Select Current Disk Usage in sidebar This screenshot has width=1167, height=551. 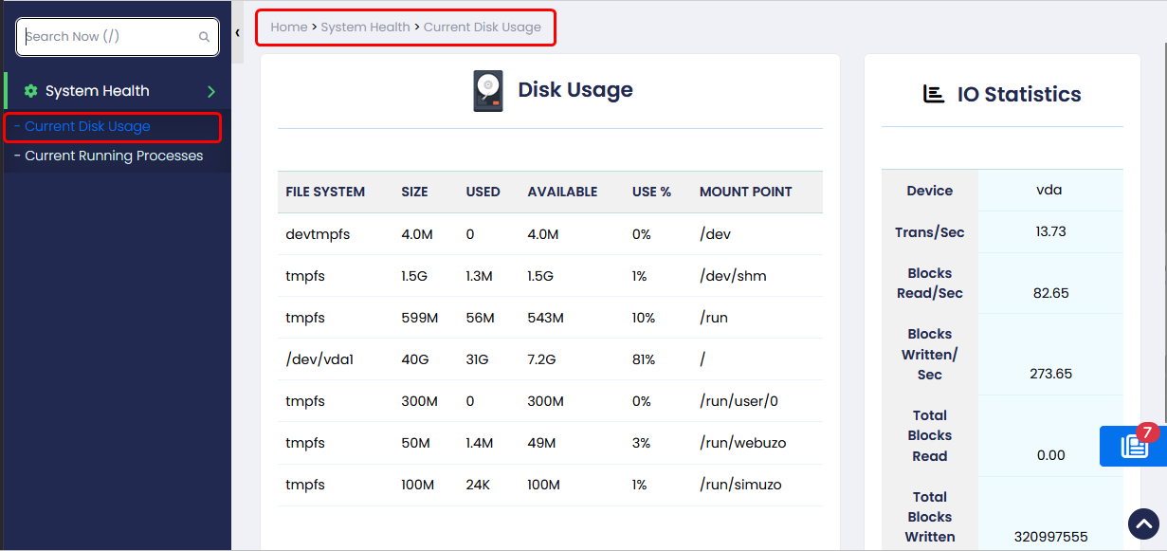point(87,126)
